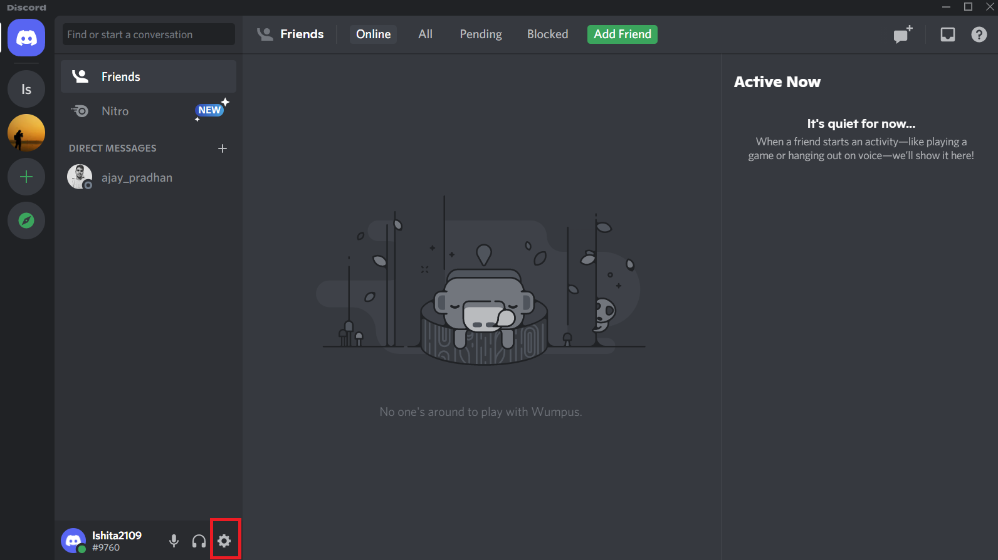Image resolution: width=998 pixels, height=560 pixels.
Task: Open the sunset photo server
Action: 26,133
